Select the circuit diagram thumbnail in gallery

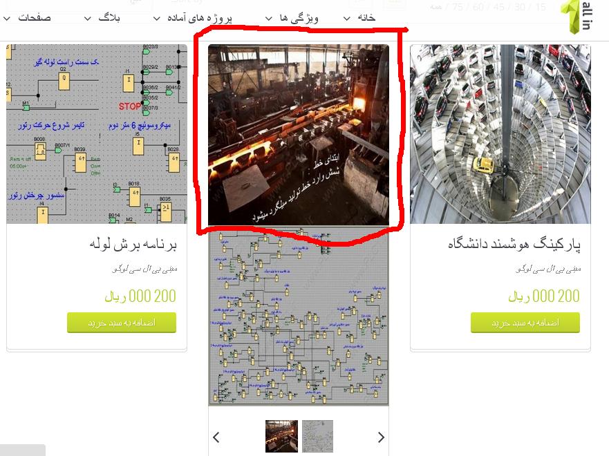coord(318,436)
